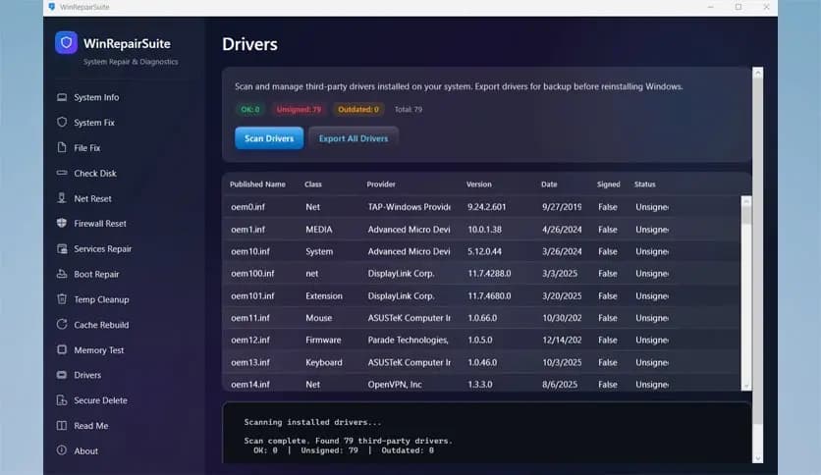Click the driver table scrollbar thumb

(x=746, y=215)
